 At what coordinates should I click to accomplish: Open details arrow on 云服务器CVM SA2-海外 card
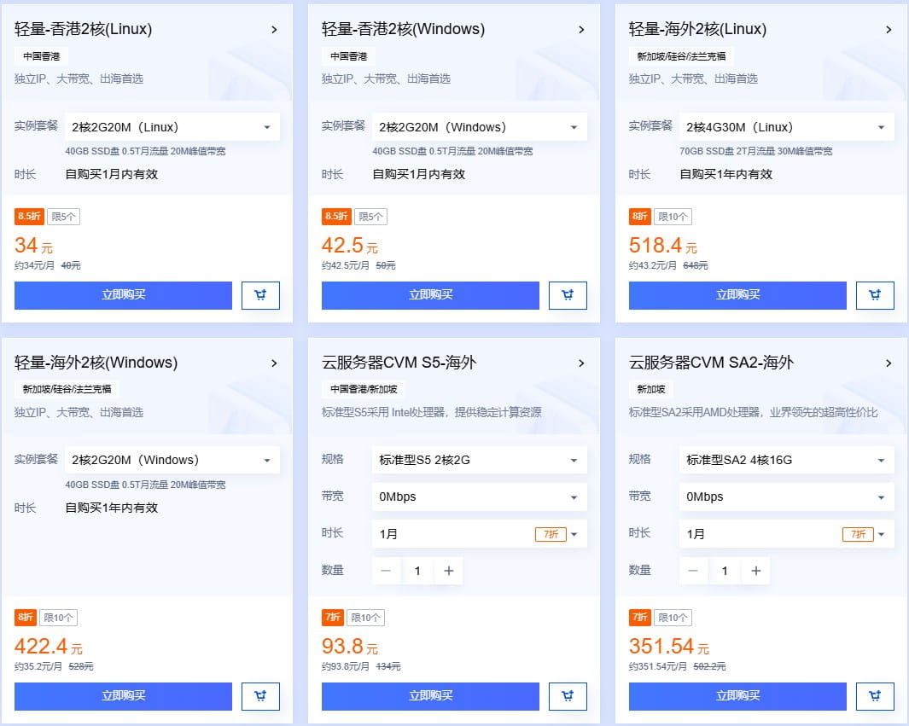[889, 362]
